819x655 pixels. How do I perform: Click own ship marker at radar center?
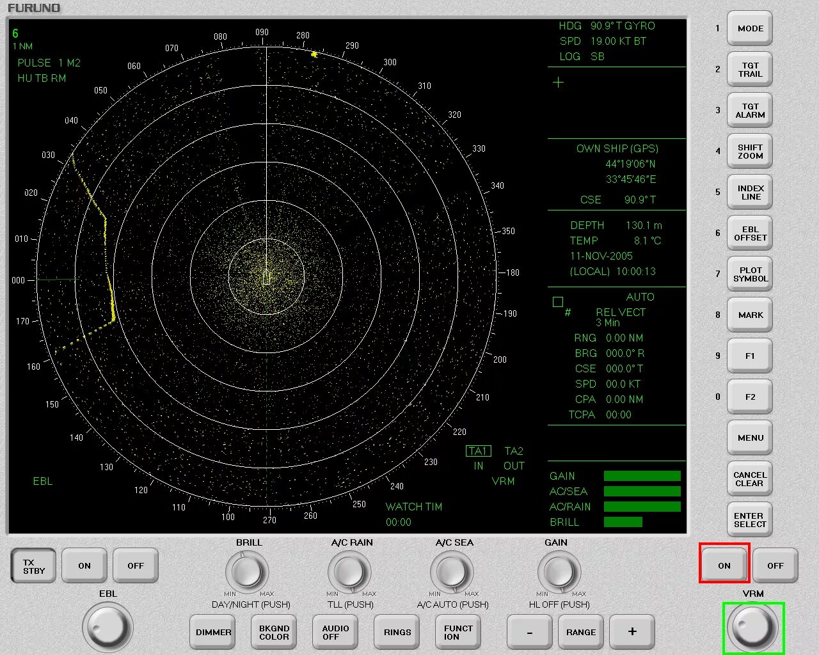(x=266, y=277)
